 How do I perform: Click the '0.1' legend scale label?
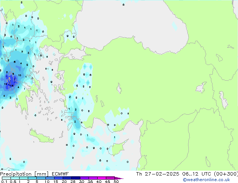pos(4,182)
